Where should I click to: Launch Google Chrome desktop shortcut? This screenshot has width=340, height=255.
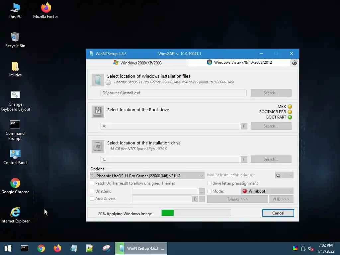tap(15, 186)
